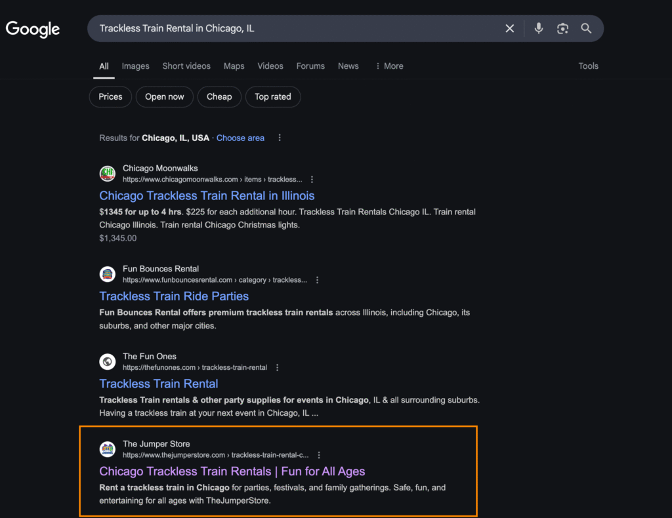
Task: Open options menu for The Fun Ones result
Action: (278, 367)
